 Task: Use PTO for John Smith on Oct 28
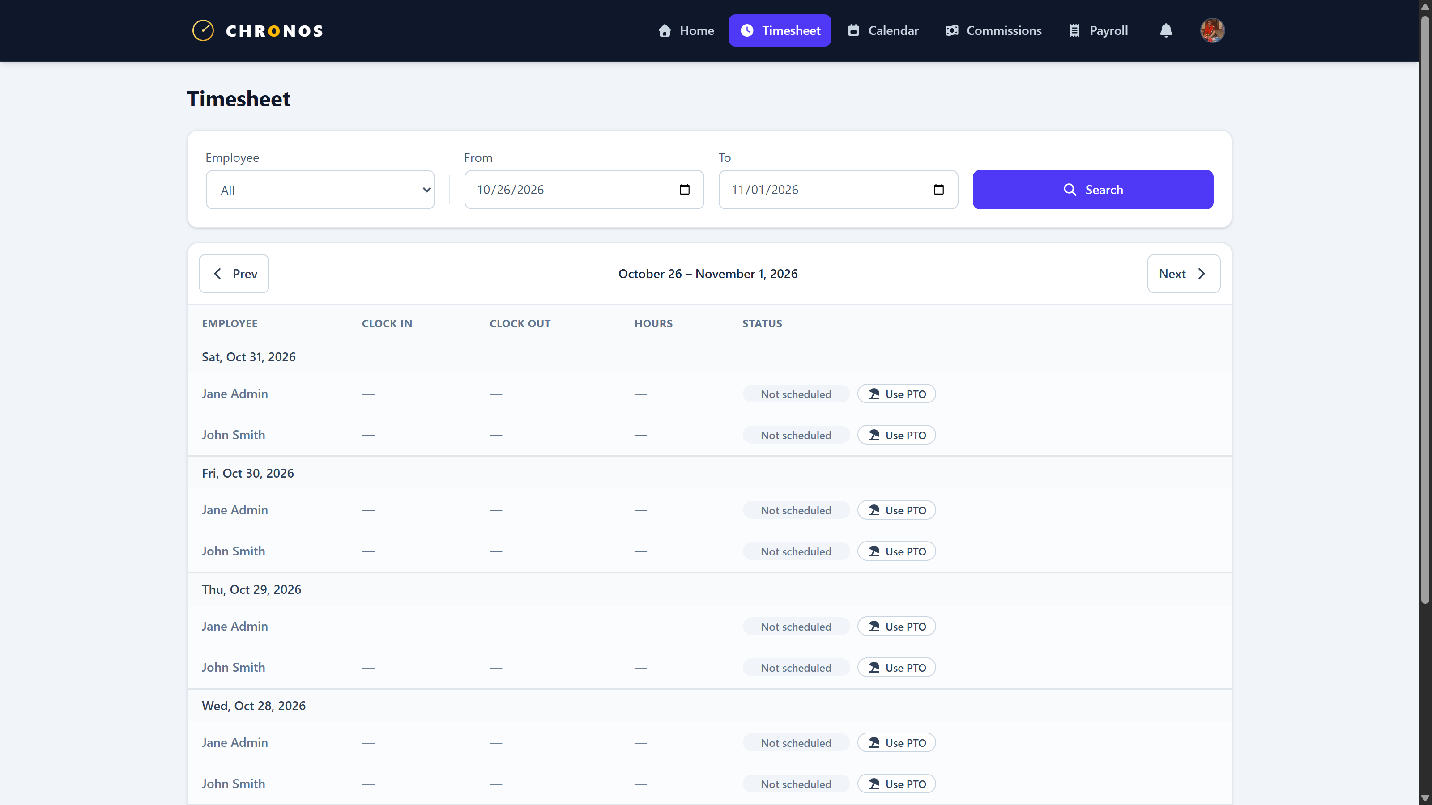896,784
